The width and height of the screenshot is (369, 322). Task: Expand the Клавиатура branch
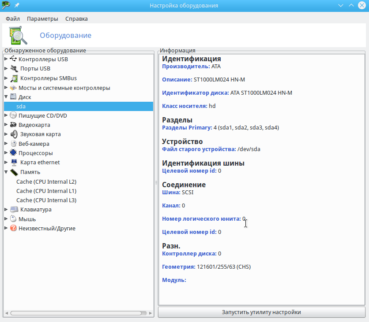(6, 209)
